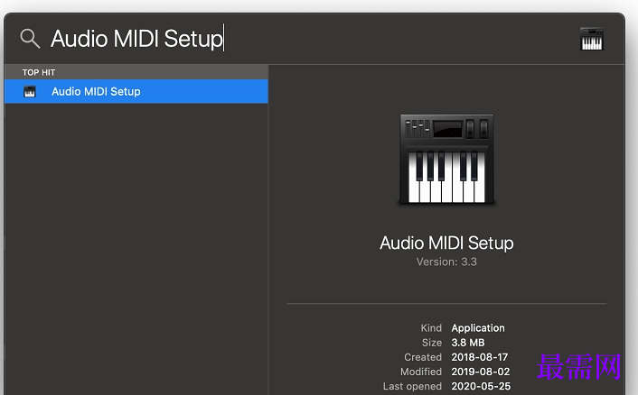This screenshot has width=638, height=395.
Task: Click the "TOP HIT" section header
Action: [x=39, y=72]
